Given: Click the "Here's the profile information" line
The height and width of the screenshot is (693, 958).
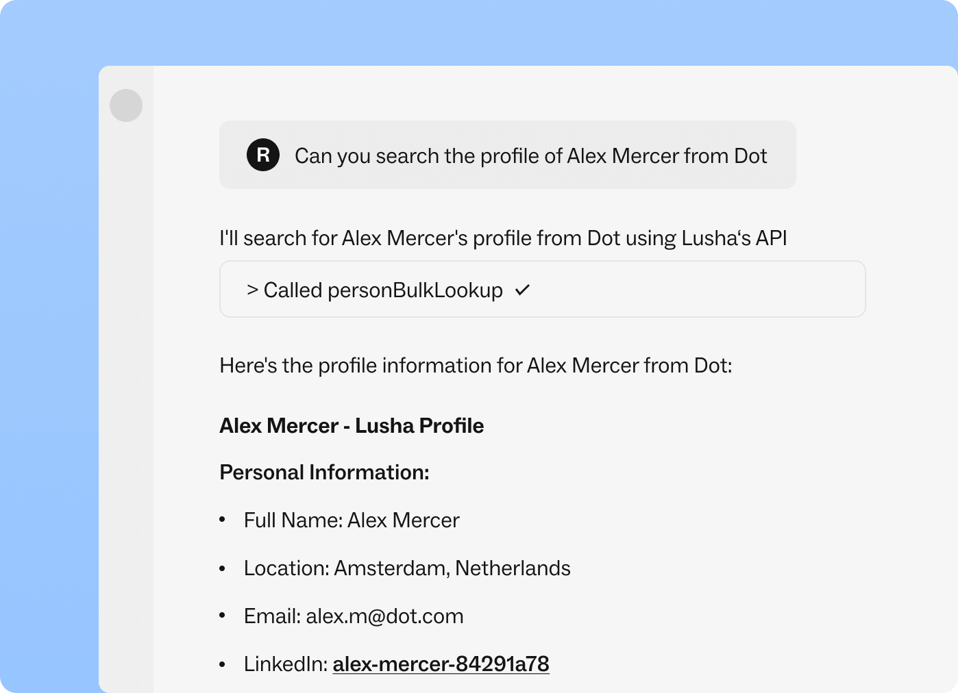Looking at the screenshot, I should click(x=476, y=365).
